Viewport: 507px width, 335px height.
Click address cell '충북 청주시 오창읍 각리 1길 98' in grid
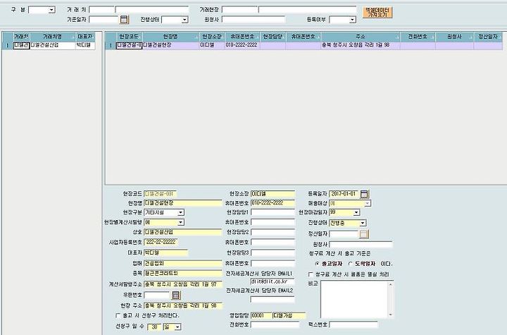click(x=361, y=45)
